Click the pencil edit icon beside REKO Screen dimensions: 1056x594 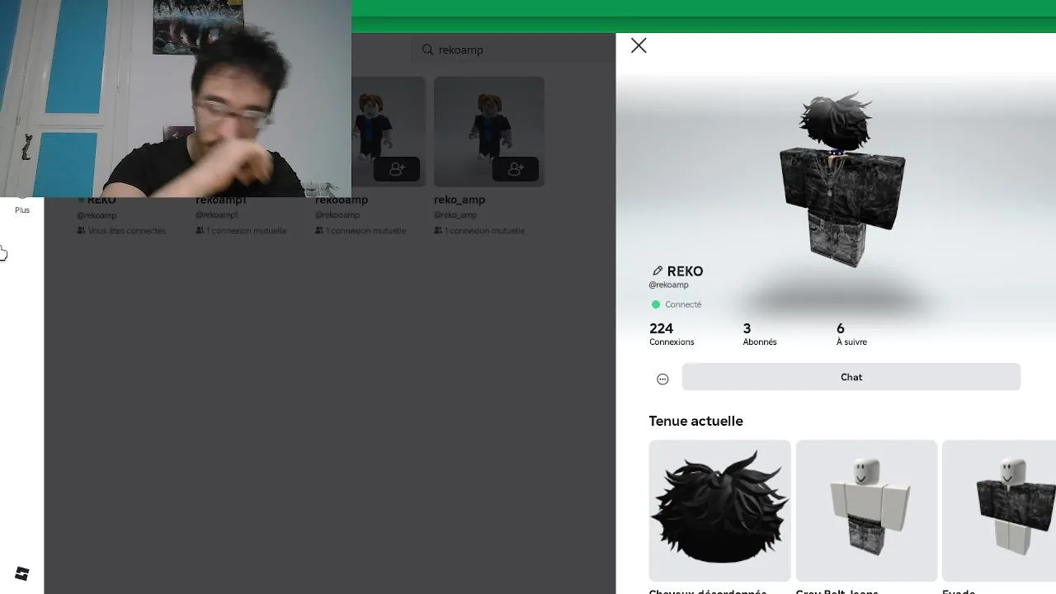(x=658, y=271)
